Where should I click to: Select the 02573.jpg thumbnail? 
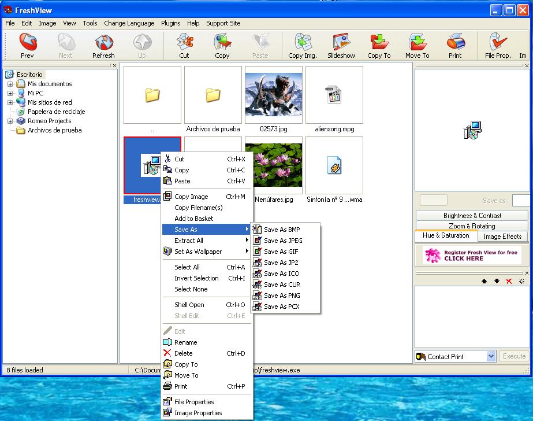point(274,95)
